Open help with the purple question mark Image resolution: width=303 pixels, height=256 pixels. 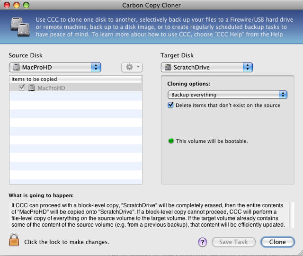202,242
